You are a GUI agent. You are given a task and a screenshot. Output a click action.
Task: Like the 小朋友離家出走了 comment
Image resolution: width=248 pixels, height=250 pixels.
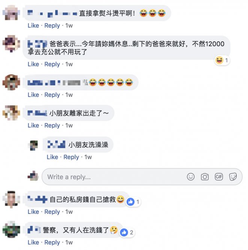pos(33,126)
